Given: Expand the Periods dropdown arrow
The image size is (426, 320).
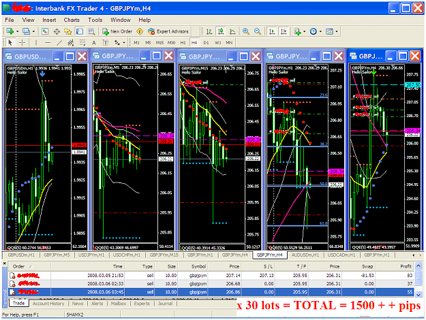Looking at the screenshot, I should (x=320, y=31).
